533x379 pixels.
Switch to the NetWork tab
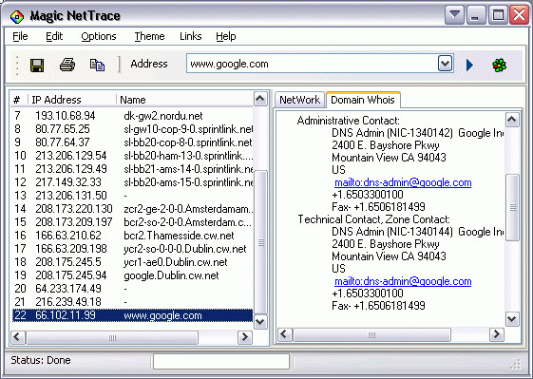[300, 100]
